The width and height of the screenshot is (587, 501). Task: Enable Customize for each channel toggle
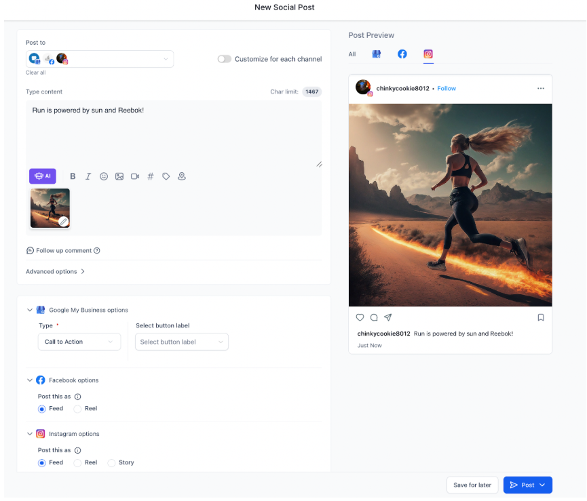pyautogui.click(x=224, y=59)
